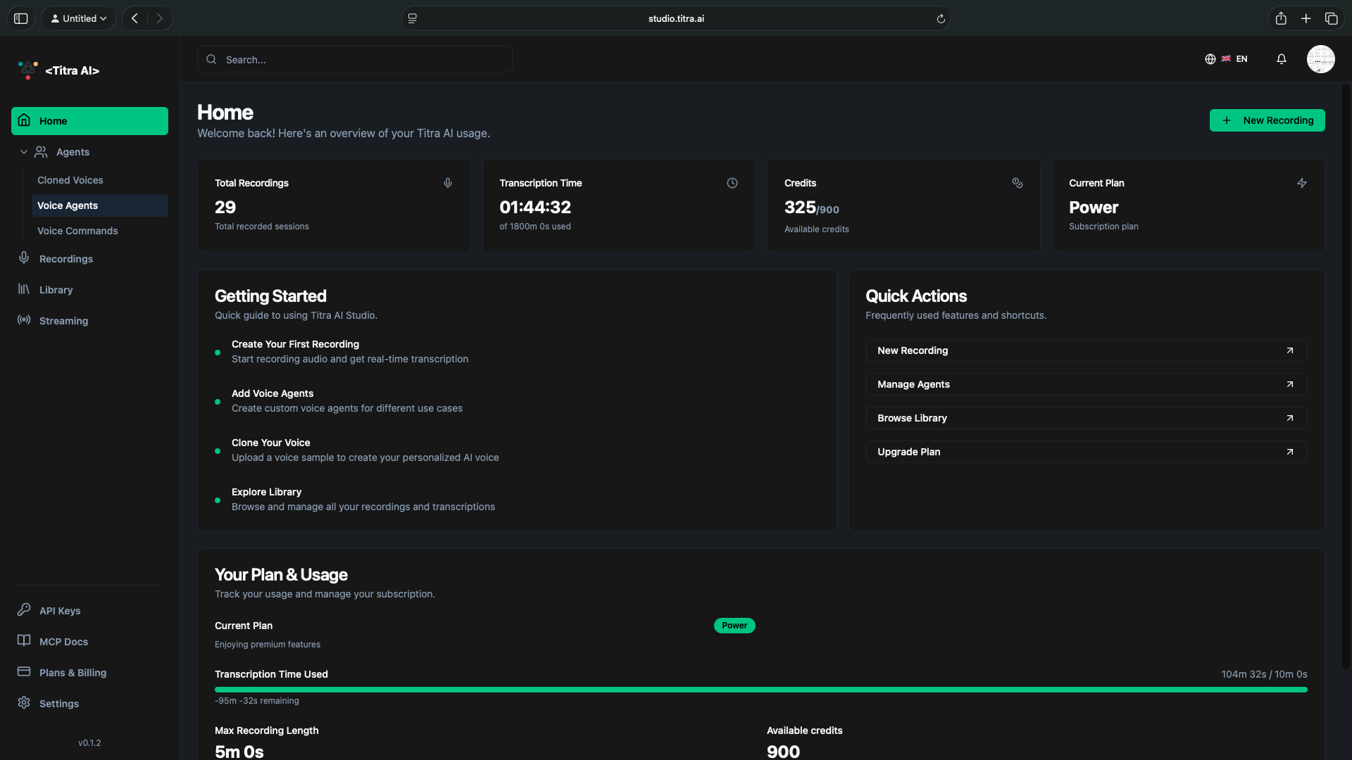Image resolution: width=1352 pixels, height=760 pixels.
Task: Click the Titra AI logo icon
Action: click(x=28, y=70)
